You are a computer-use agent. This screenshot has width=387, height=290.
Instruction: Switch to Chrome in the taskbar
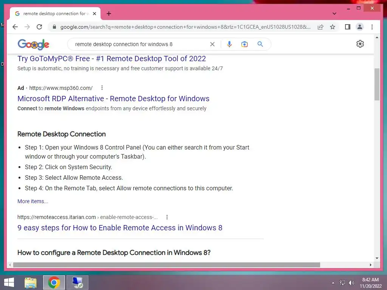click(54, 282)
